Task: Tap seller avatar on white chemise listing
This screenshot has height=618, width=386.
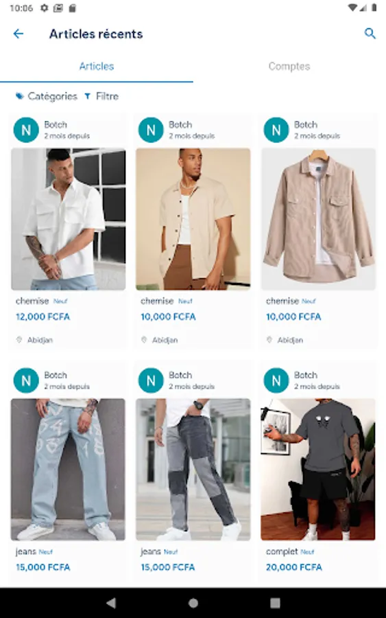Action: [26, 130]
